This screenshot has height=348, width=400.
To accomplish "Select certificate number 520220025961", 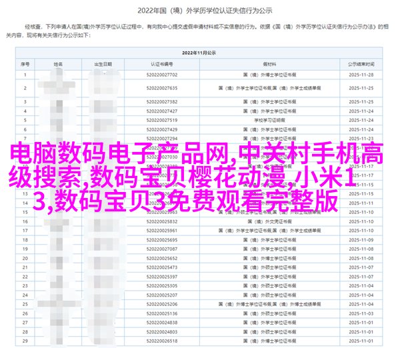I will [x=162, y=231].
